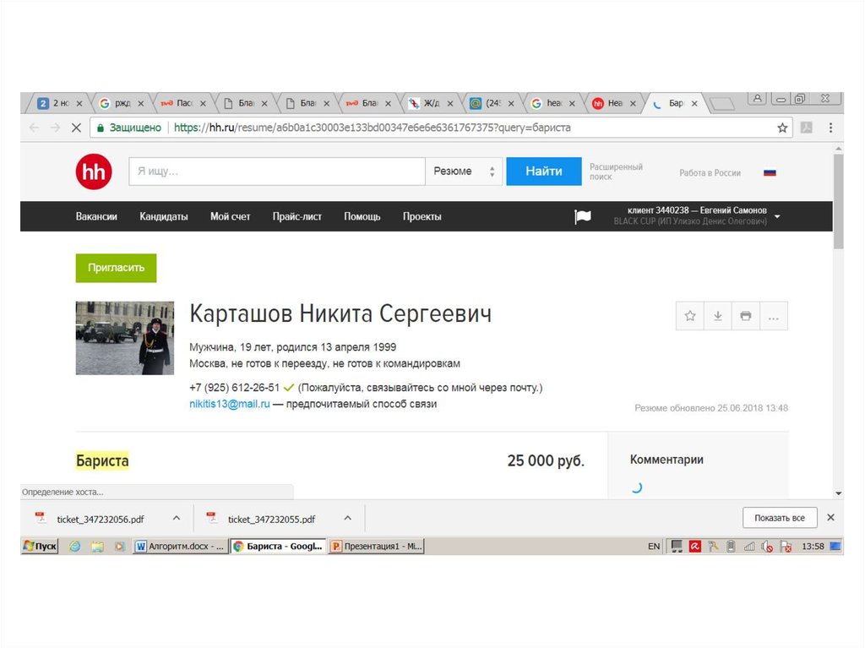Click the nikitis13@mail.ru email link

point(229,405)
